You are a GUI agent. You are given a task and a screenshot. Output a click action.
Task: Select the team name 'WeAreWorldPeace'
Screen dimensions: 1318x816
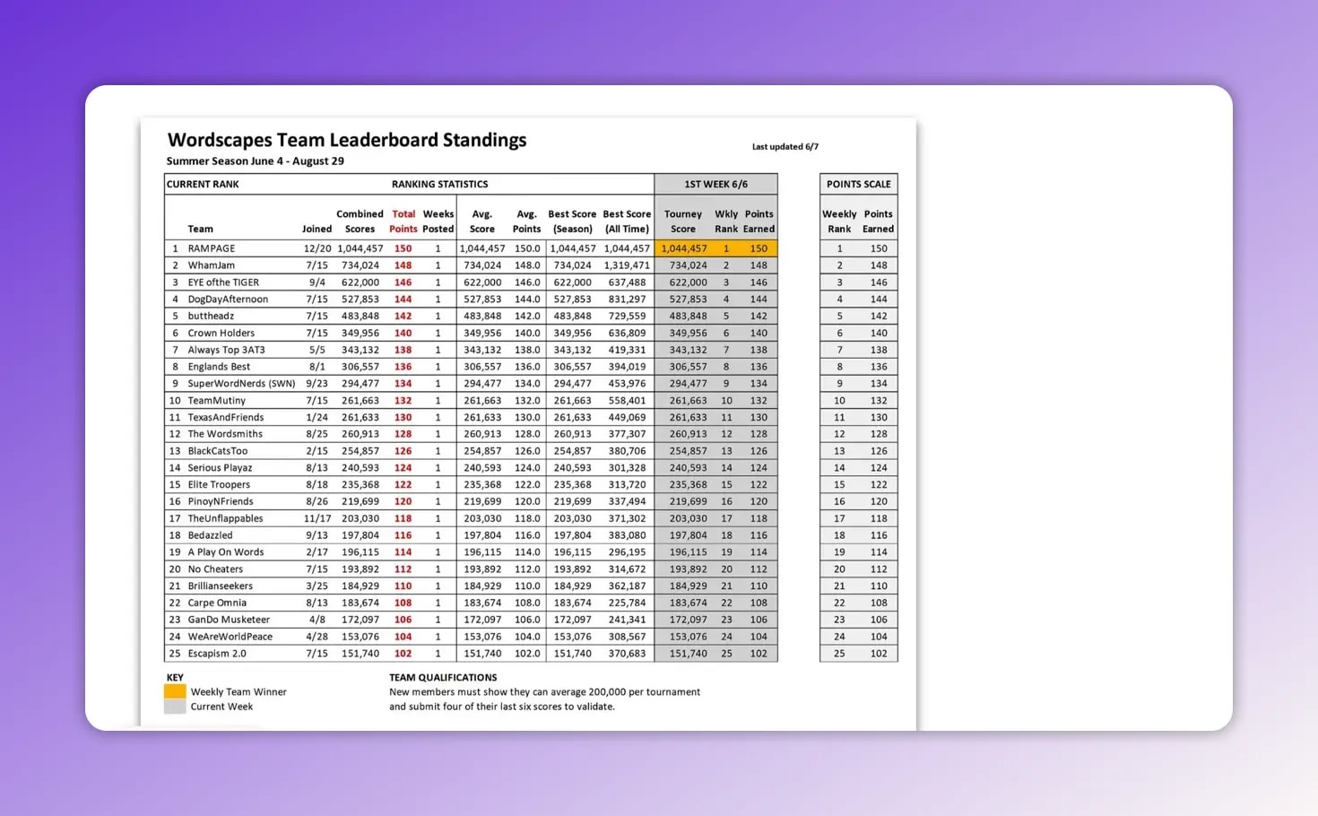tap(230, 637)
